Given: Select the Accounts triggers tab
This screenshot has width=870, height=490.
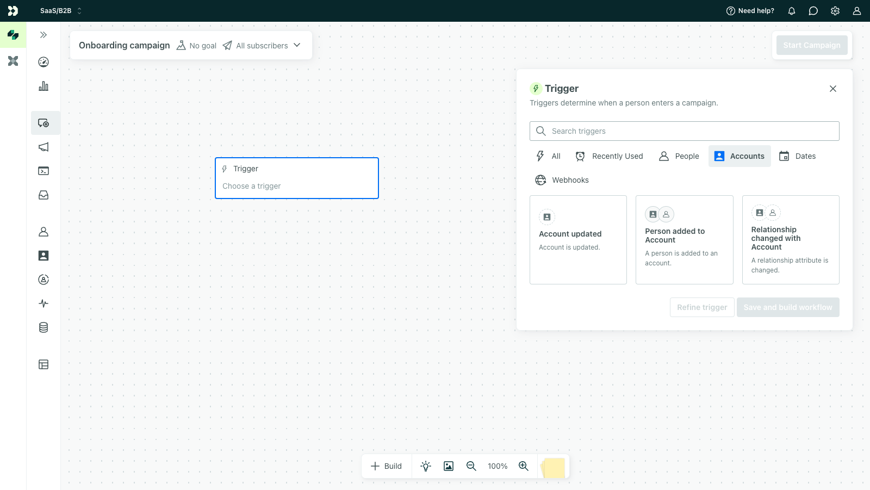Looking at the screenshot, I should [x=739, y=156].
